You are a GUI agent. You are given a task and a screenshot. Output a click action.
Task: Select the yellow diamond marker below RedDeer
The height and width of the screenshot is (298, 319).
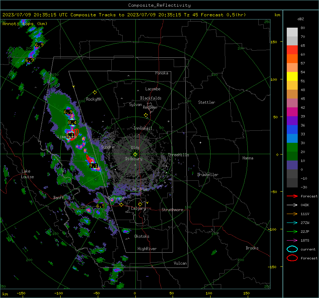(x=146, y=115)
